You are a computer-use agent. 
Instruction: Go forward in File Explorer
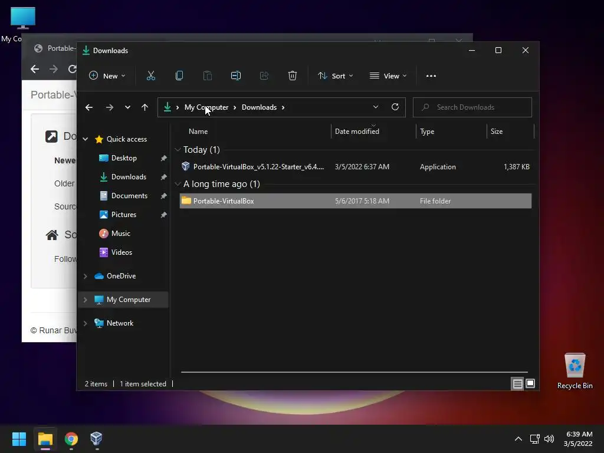[x=109, y=107]
